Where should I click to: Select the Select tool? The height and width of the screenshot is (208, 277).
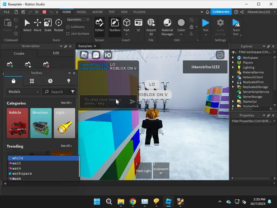[27, 25]
